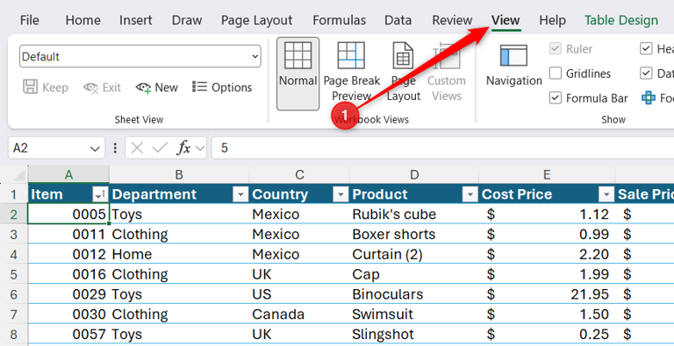Click the Select All corner triangle
The width and height of the screenshot is (674, 346).
(20, 174)
